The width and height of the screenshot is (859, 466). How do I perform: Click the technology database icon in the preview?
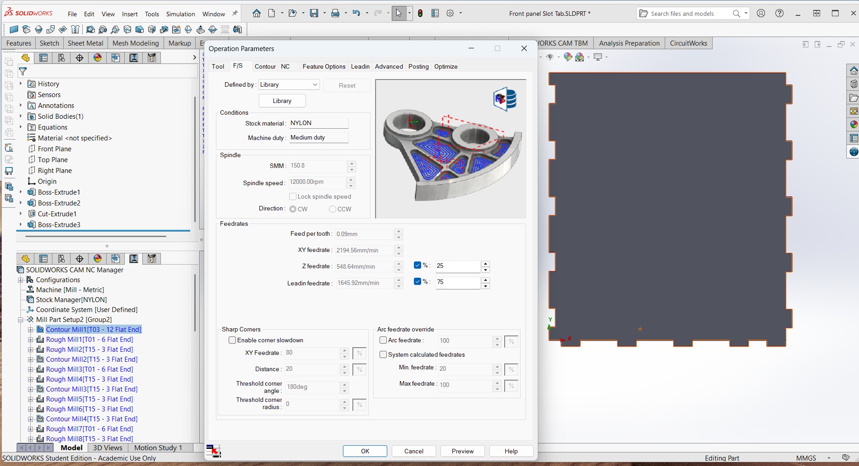(505, 99)
